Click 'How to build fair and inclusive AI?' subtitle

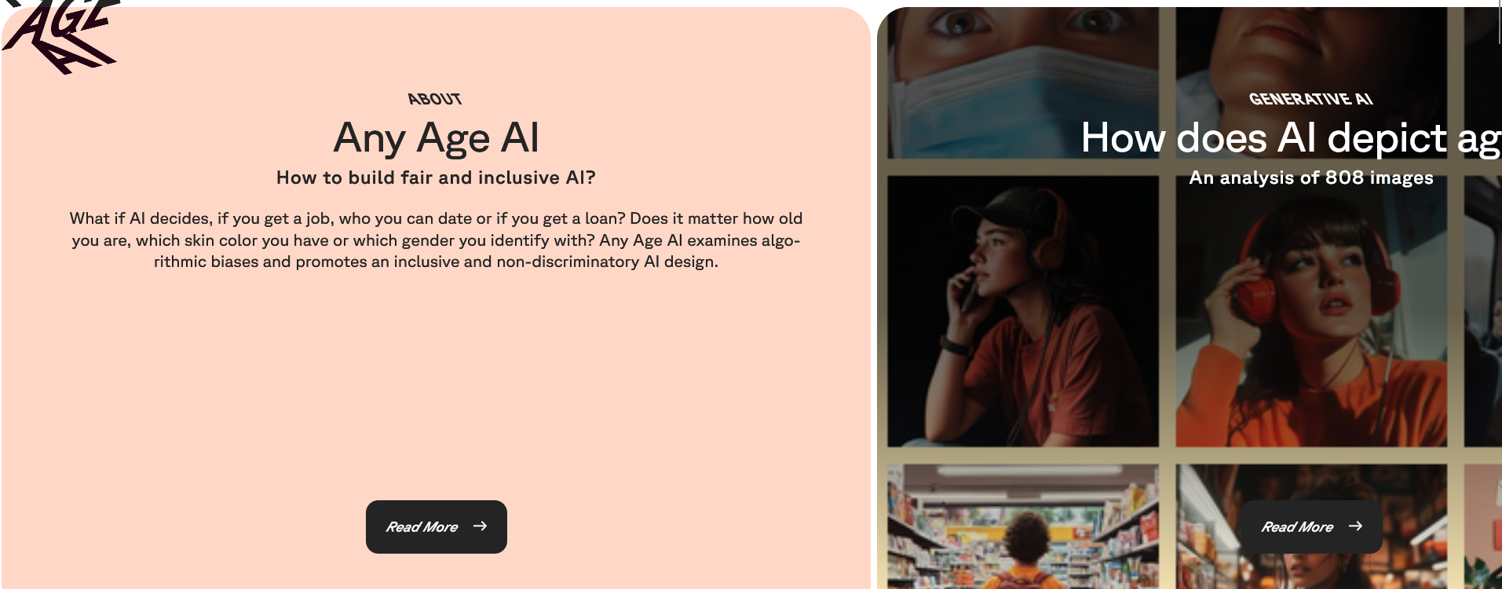tap(436, 177)
